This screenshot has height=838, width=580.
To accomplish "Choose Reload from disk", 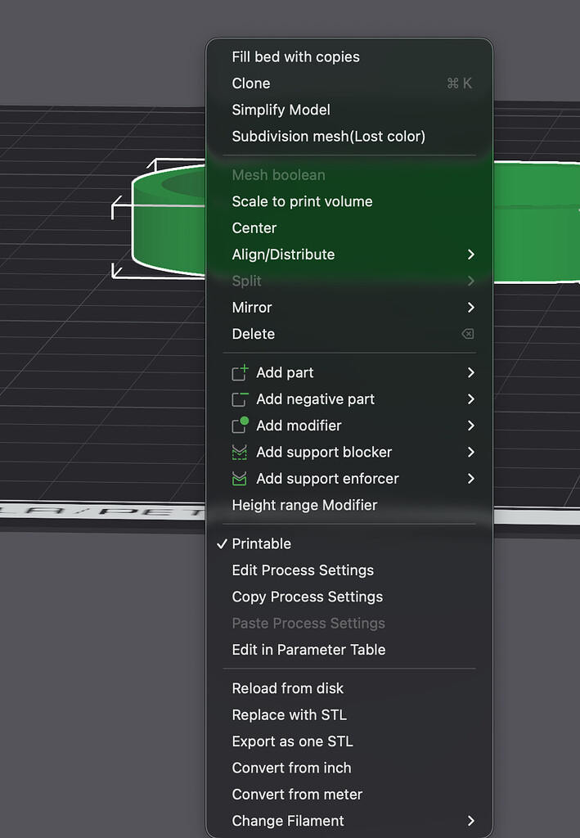I will coord(287,688).
